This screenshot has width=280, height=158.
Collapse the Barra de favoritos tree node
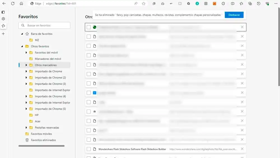click(x=22, y=34)
